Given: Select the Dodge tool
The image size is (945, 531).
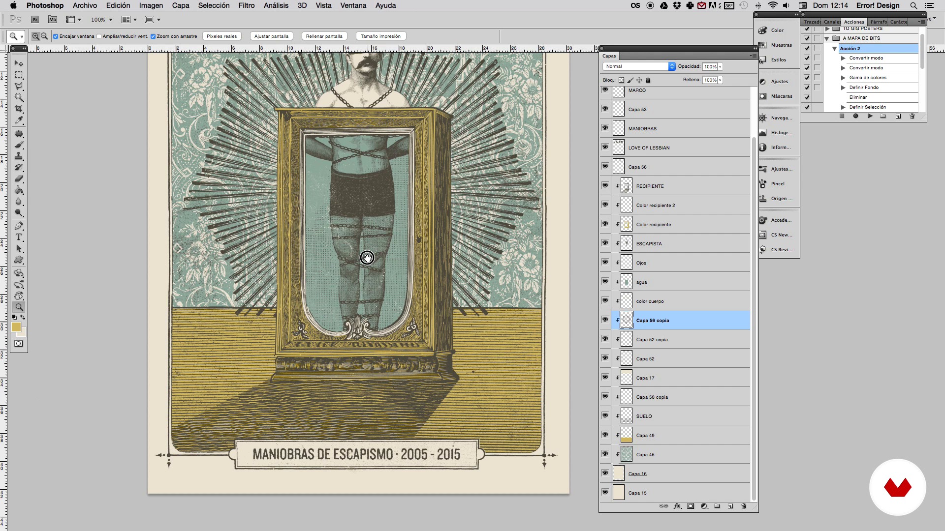Looking at the screenshot, I should coord(19,213).
